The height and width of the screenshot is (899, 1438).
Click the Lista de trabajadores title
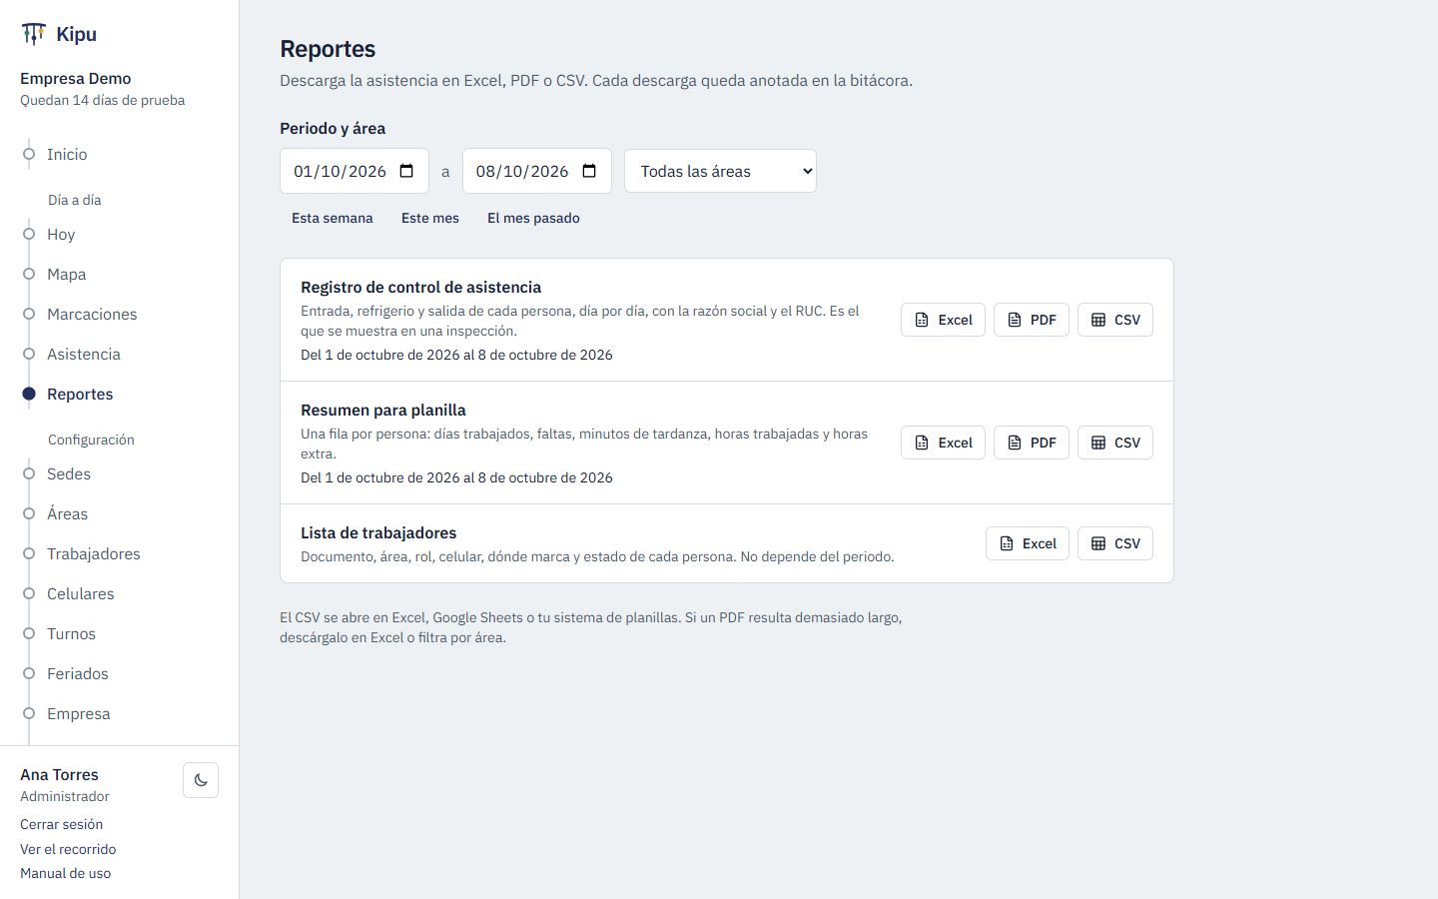pyautogui.click(x=378, y=532)
